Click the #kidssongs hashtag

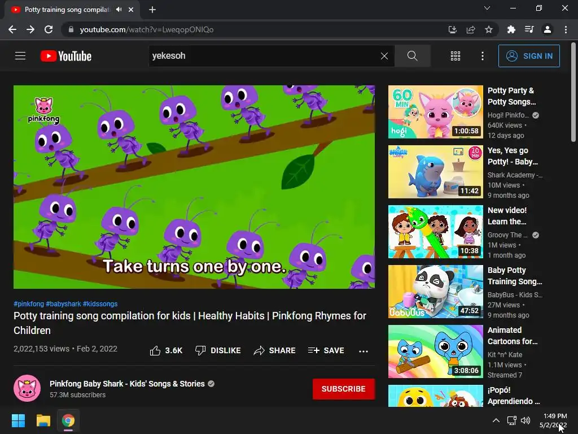point(100,303)
